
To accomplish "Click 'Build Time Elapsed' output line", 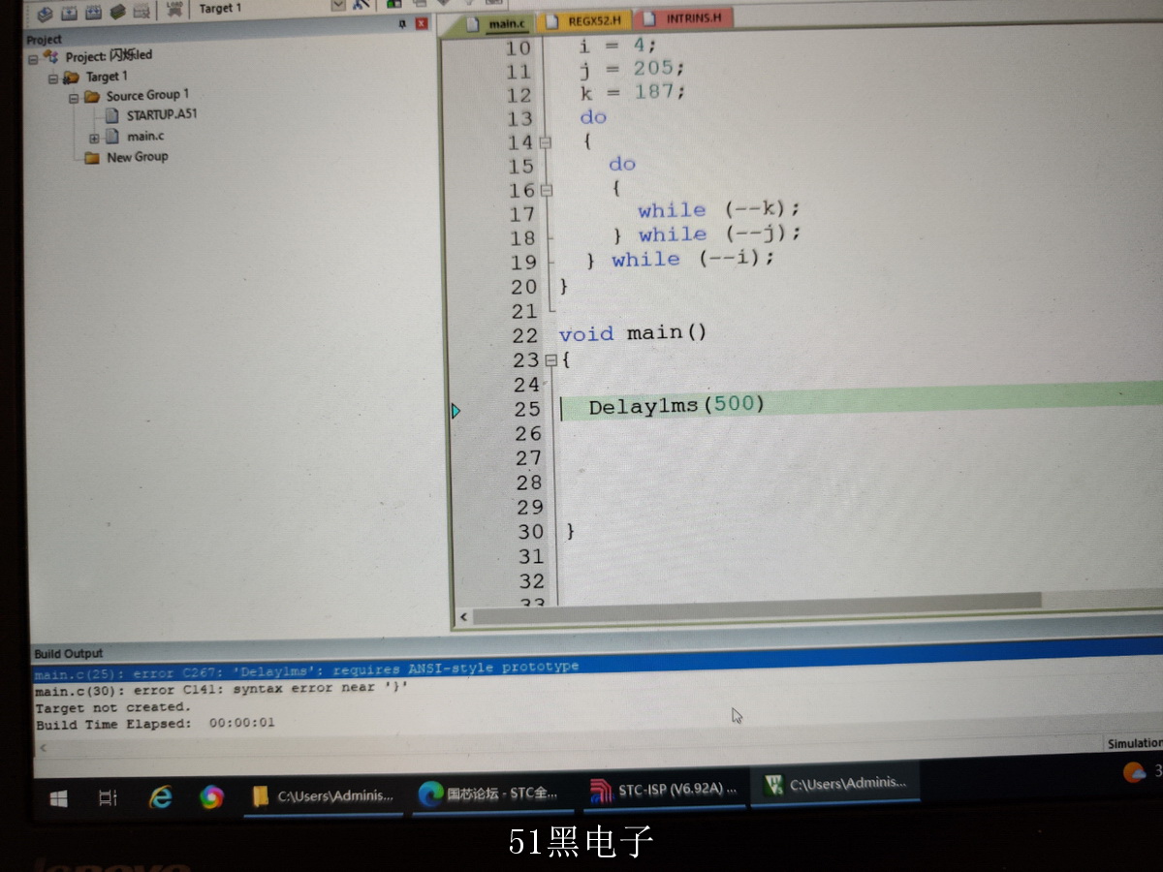I will [155, 724].
